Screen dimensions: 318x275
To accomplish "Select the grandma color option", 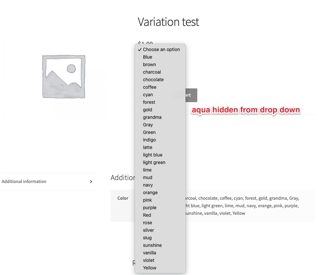I will (x=152, y=117).
